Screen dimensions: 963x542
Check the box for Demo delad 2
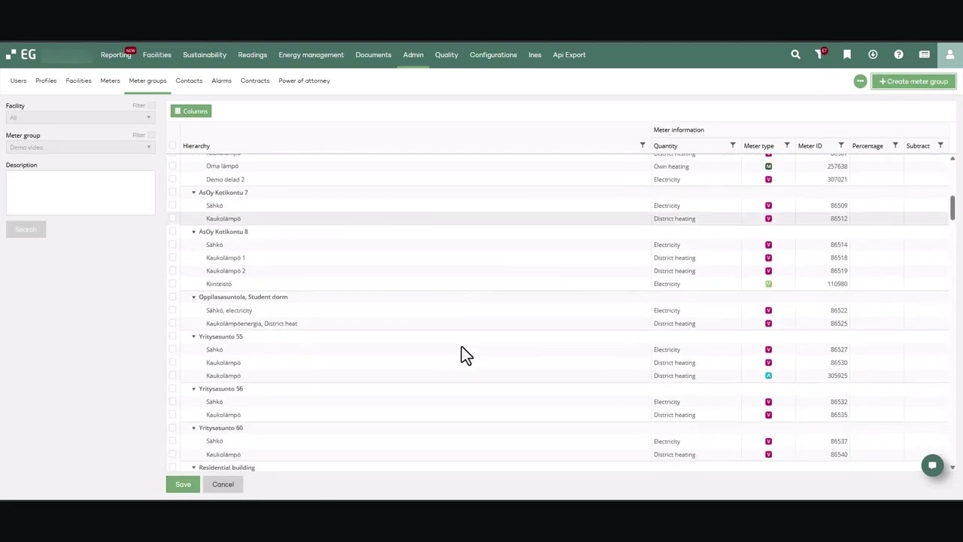172,179
